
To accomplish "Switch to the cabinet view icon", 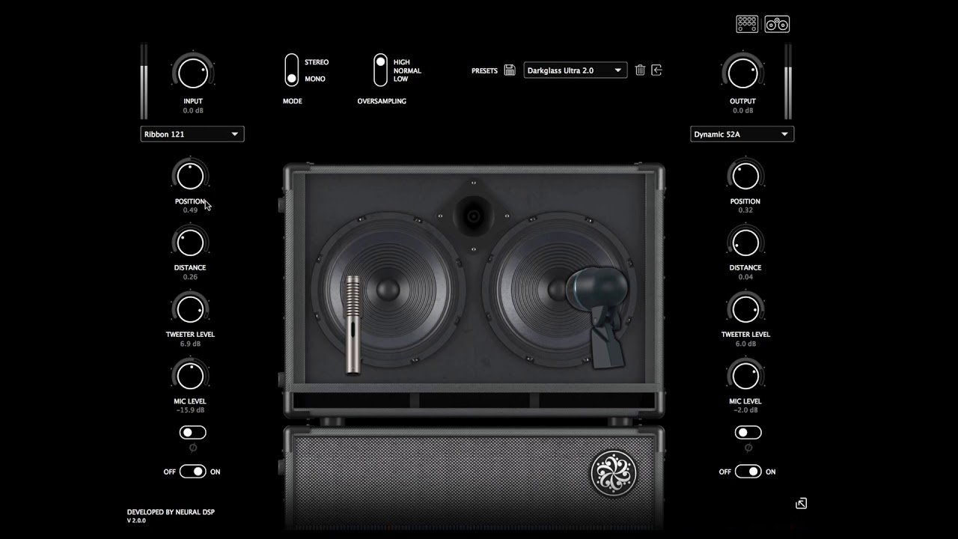I will (778, 24).
